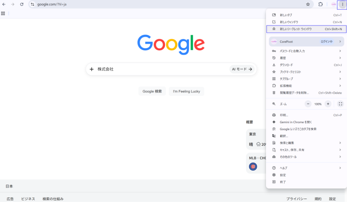This screenshot has width=347, height=202.
Task: Select 新しいタブ menu item
Action: click(306, 15)
